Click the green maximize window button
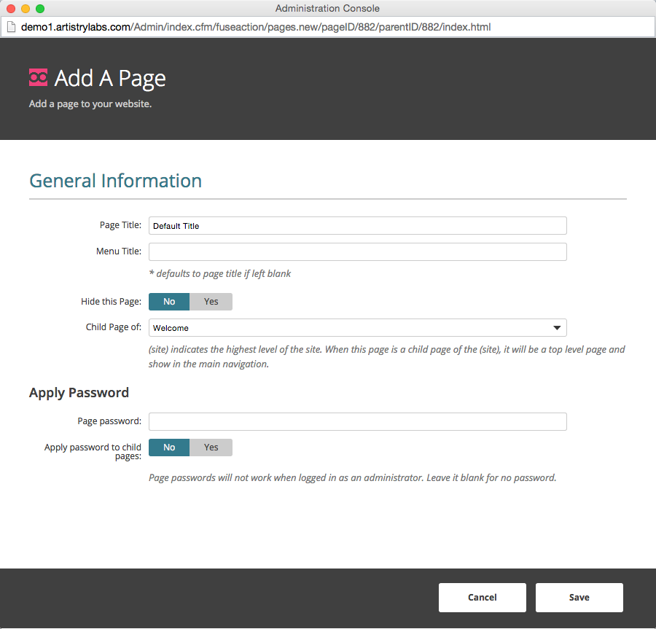Screen dimensions: 656x629 coord(40,8)
